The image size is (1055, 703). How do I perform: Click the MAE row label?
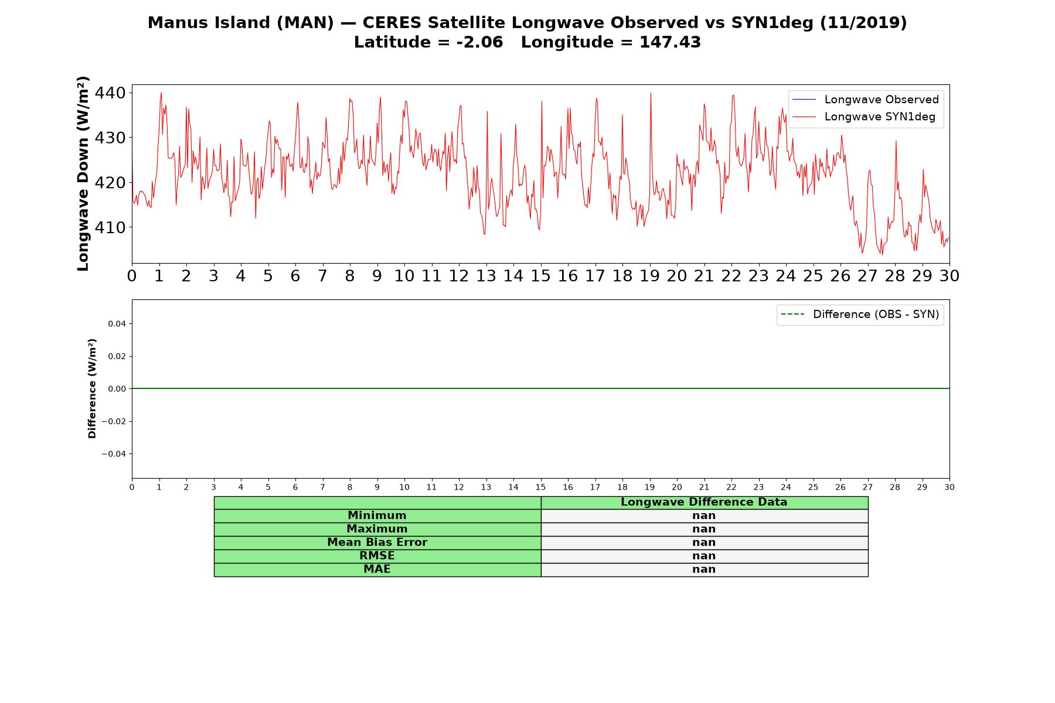tap(377, 569)
